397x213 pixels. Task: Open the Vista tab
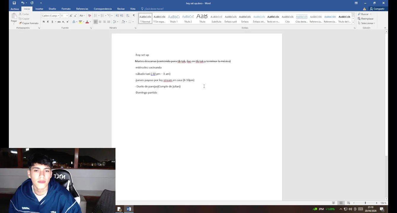[x=133, y=9]
